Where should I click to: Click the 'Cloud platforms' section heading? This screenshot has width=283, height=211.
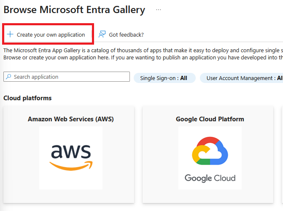coord(27,98)
